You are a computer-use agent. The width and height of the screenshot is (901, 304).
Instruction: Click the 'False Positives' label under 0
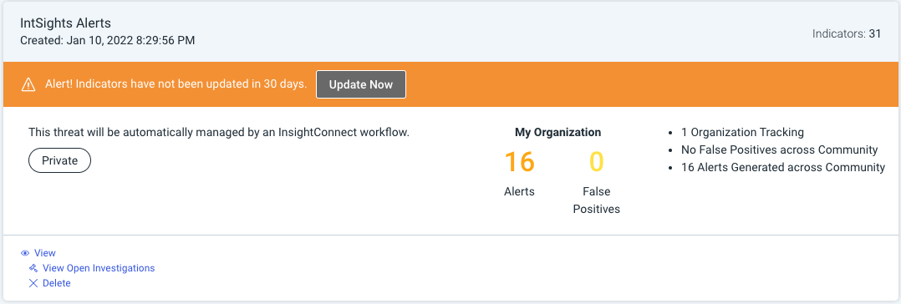pyautogui.click(x=597, y=200)
